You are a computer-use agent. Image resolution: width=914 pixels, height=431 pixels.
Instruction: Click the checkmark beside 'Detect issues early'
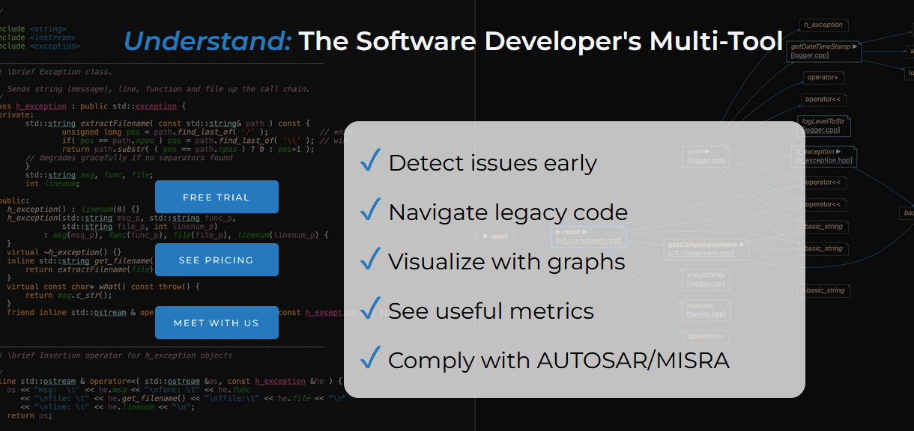click(x=371, y=160)
